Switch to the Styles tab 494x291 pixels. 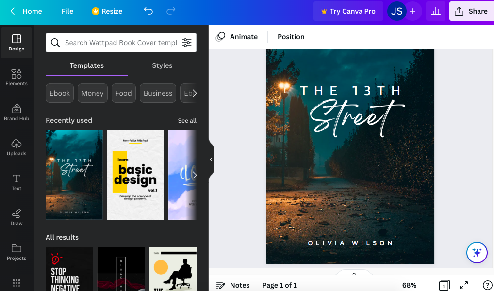[x=162, y=65]
